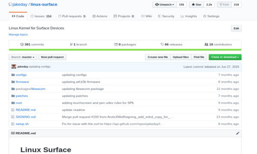The width and height of the screenshot is (257, 154).
Task: View the 218 forks count
Action: [236, 5]
